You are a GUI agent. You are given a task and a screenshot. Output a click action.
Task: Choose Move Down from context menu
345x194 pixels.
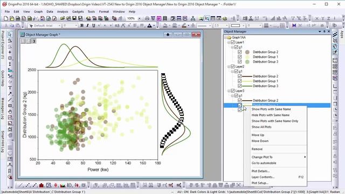[x=260, y=141]
